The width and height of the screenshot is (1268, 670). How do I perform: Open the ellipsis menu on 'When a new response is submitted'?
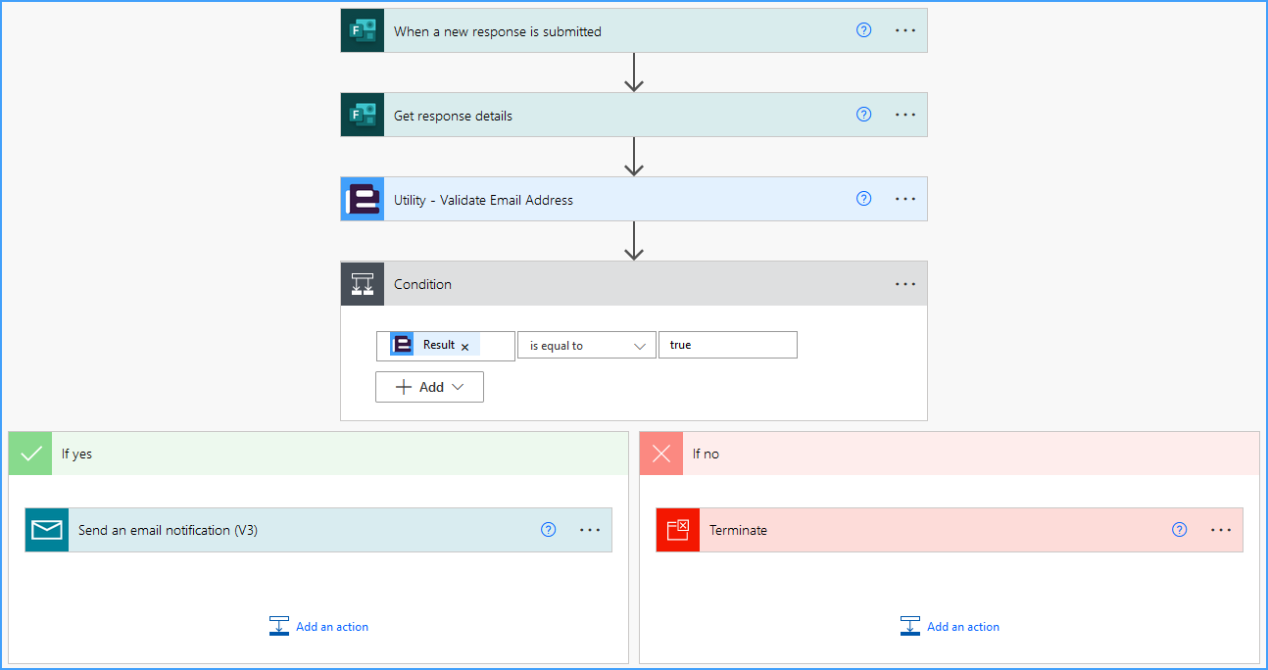tap(905, 30)
